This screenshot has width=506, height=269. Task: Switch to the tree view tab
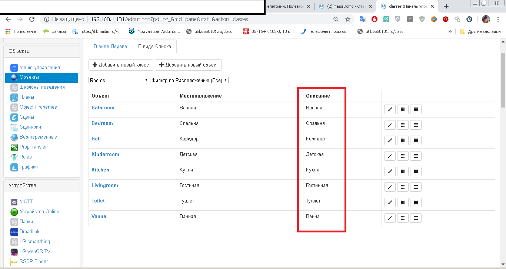click(x=110, y=46)
